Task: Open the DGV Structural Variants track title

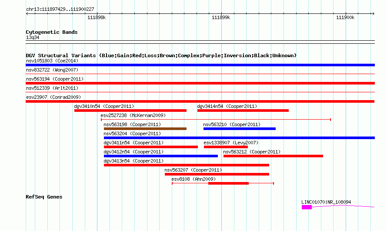Action: pos(161,55)
